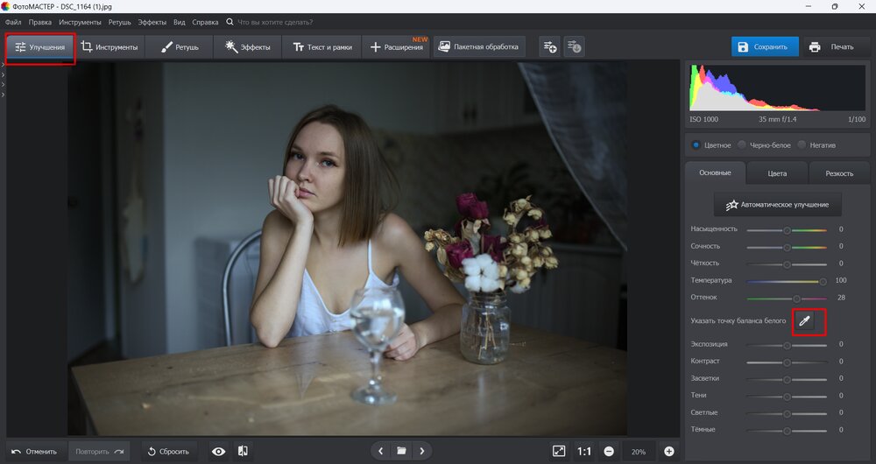Select the Цветное radio button
This screenshot has width=876, height=464.
[696, 144]
